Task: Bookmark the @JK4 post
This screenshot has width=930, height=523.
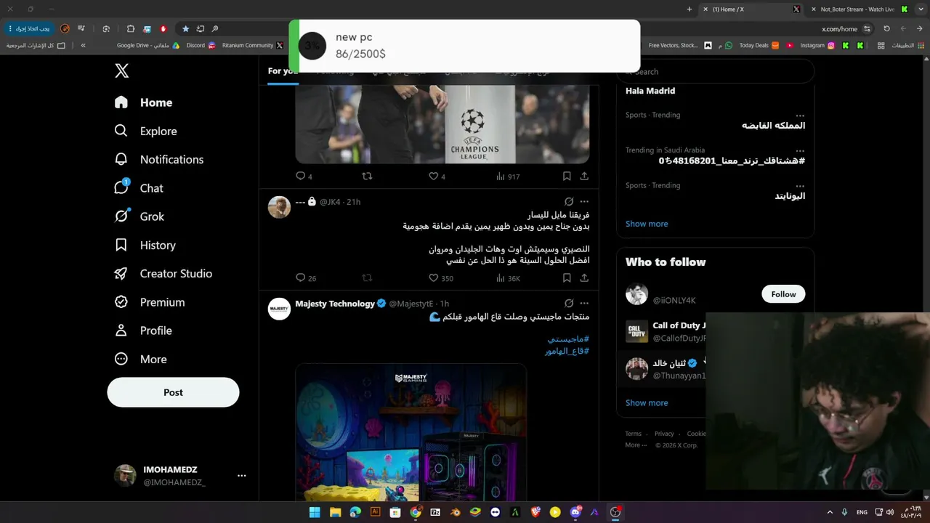Action: pos(567,277)
